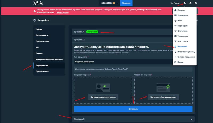Open the search icon «Поиск»
This screenshot has height=123, width=213.
(175, 3)
